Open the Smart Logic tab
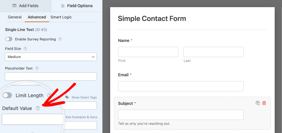 [61, 17]
